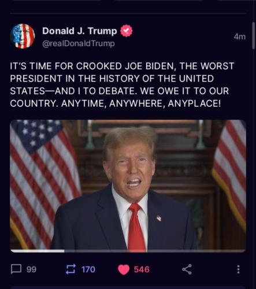Open the @realDonaldTrump handle link
The width and height of the screenshot is (256, 289).
79,44
